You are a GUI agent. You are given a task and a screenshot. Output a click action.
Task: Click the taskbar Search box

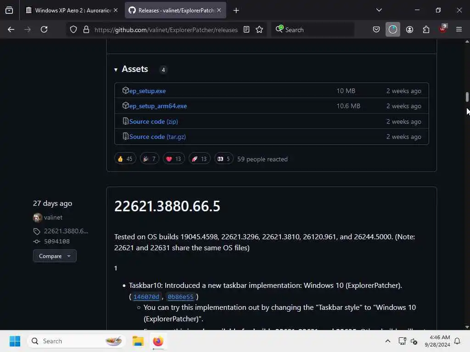[77, 341]
